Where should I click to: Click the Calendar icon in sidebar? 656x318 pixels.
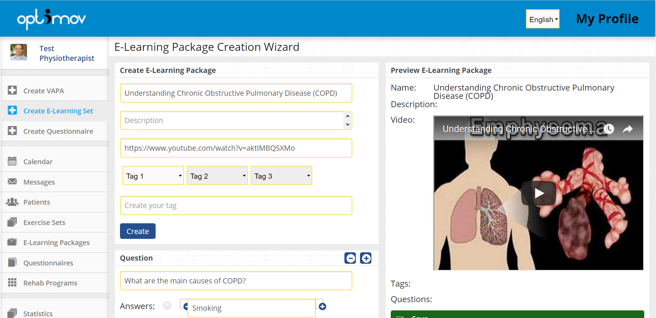tap(12, 161)
